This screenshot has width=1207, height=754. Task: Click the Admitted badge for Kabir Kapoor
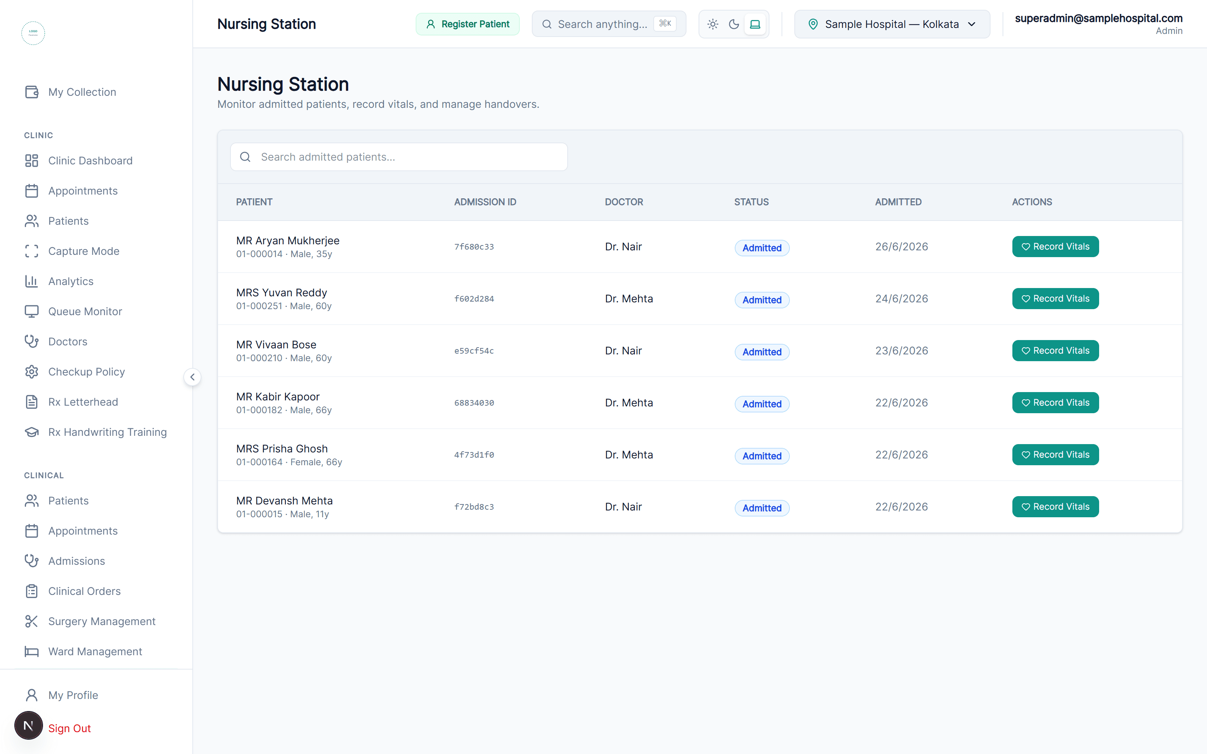click(762, 404)
